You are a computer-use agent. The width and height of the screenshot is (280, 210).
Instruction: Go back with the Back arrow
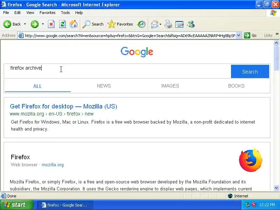pos(12,24)
